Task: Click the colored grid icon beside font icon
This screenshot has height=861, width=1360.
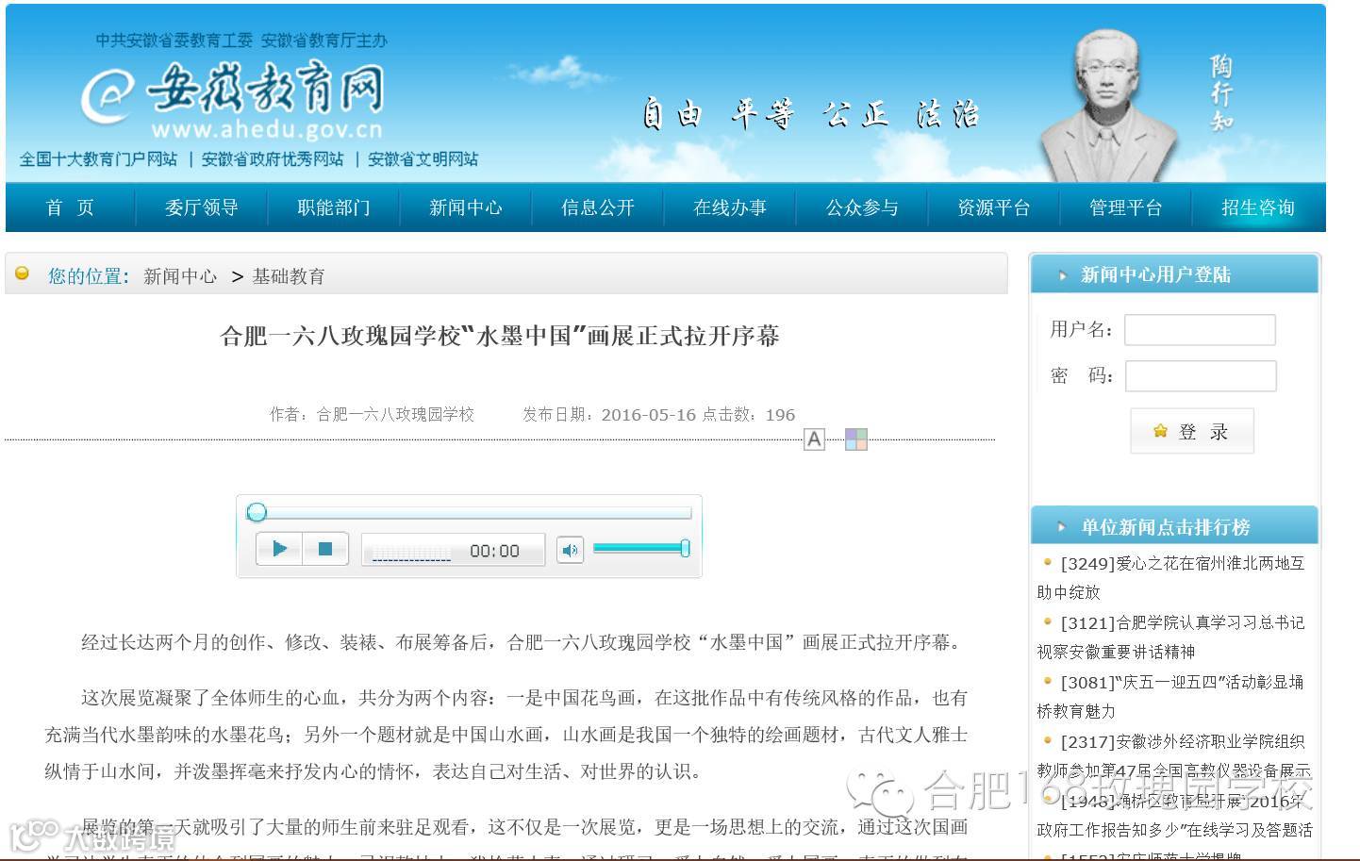Action: [x=855, y=439]
